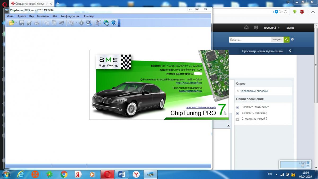Image resolution: width=318 pixels, height=179 pixels.
Task: Click the Copy toolbar icon
Action: point(46,23)
